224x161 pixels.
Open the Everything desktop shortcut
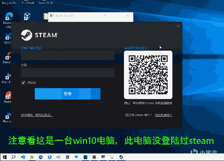8,56
